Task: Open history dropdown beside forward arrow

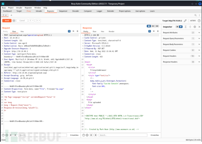Action: point(40,20)
